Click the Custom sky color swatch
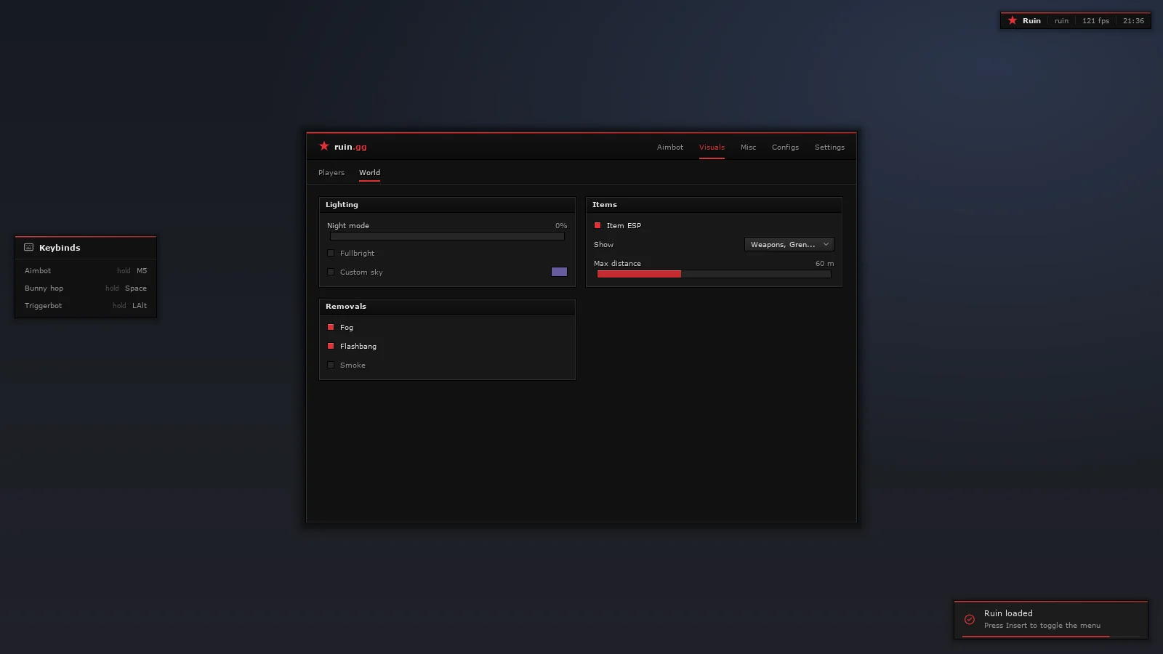This screenshot has height=654, width=1163. click(559, 272)
